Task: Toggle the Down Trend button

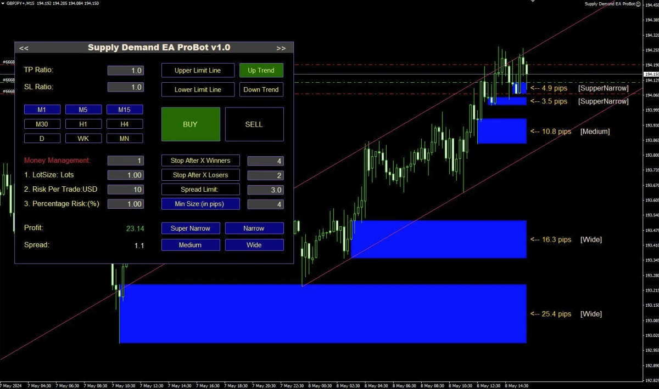Action: point(261,89)
